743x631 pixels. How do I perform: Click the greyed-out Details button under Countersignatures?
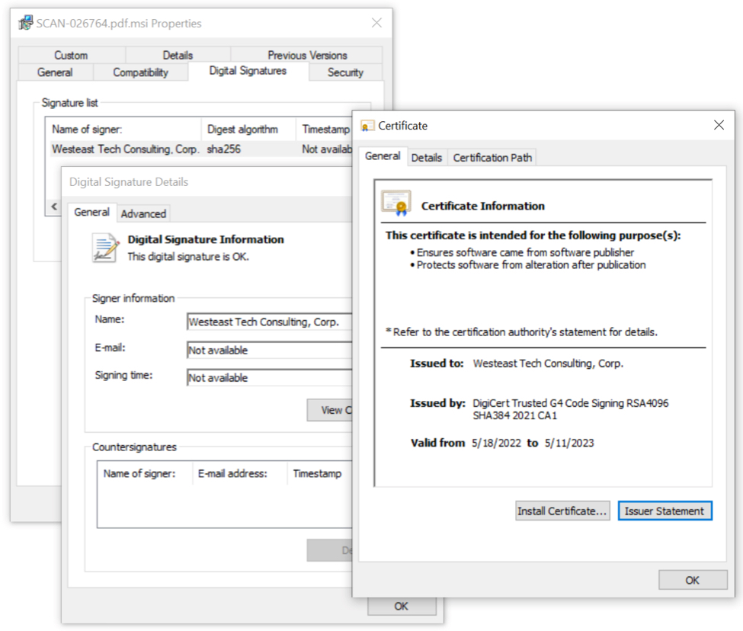point(330,550)
